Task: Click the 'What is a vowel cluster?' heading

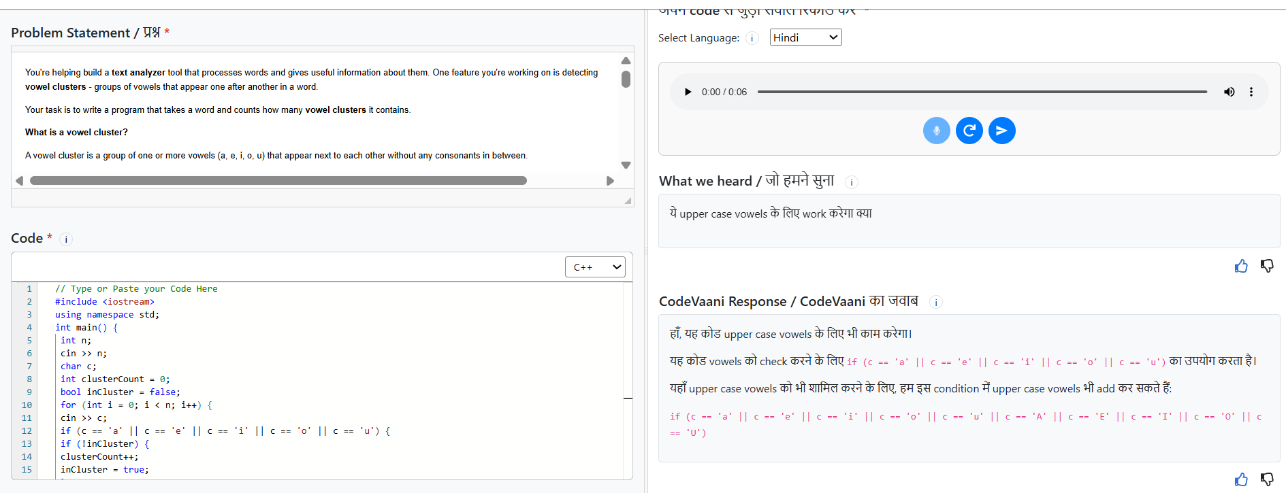Action: coord(76,133)
